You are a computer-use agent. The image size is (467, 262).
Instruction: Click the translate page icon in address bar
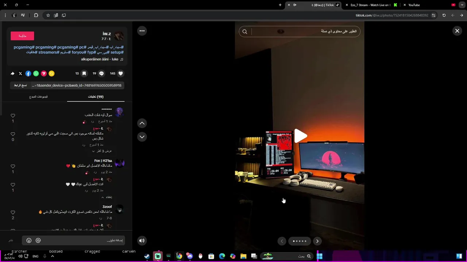pyautogui.click(x=56, y=15)
